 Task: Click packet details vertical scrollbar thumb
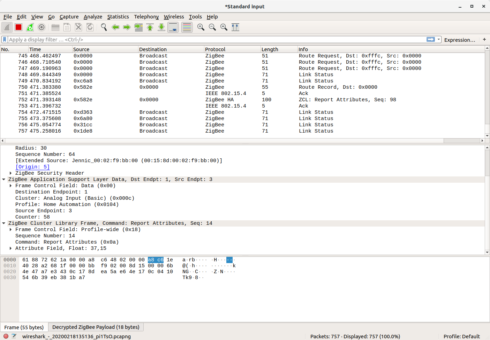coord(487,163)
